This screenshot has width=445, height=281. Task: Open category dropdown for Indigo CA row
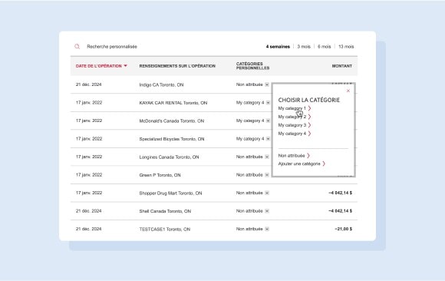click(x=267, y=84)
